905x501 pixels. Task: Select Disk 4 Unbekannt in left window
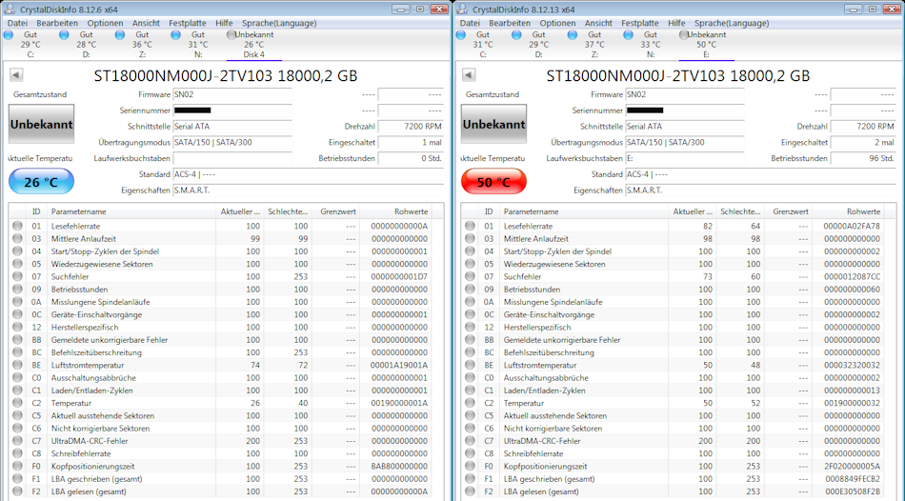(254, 45)
